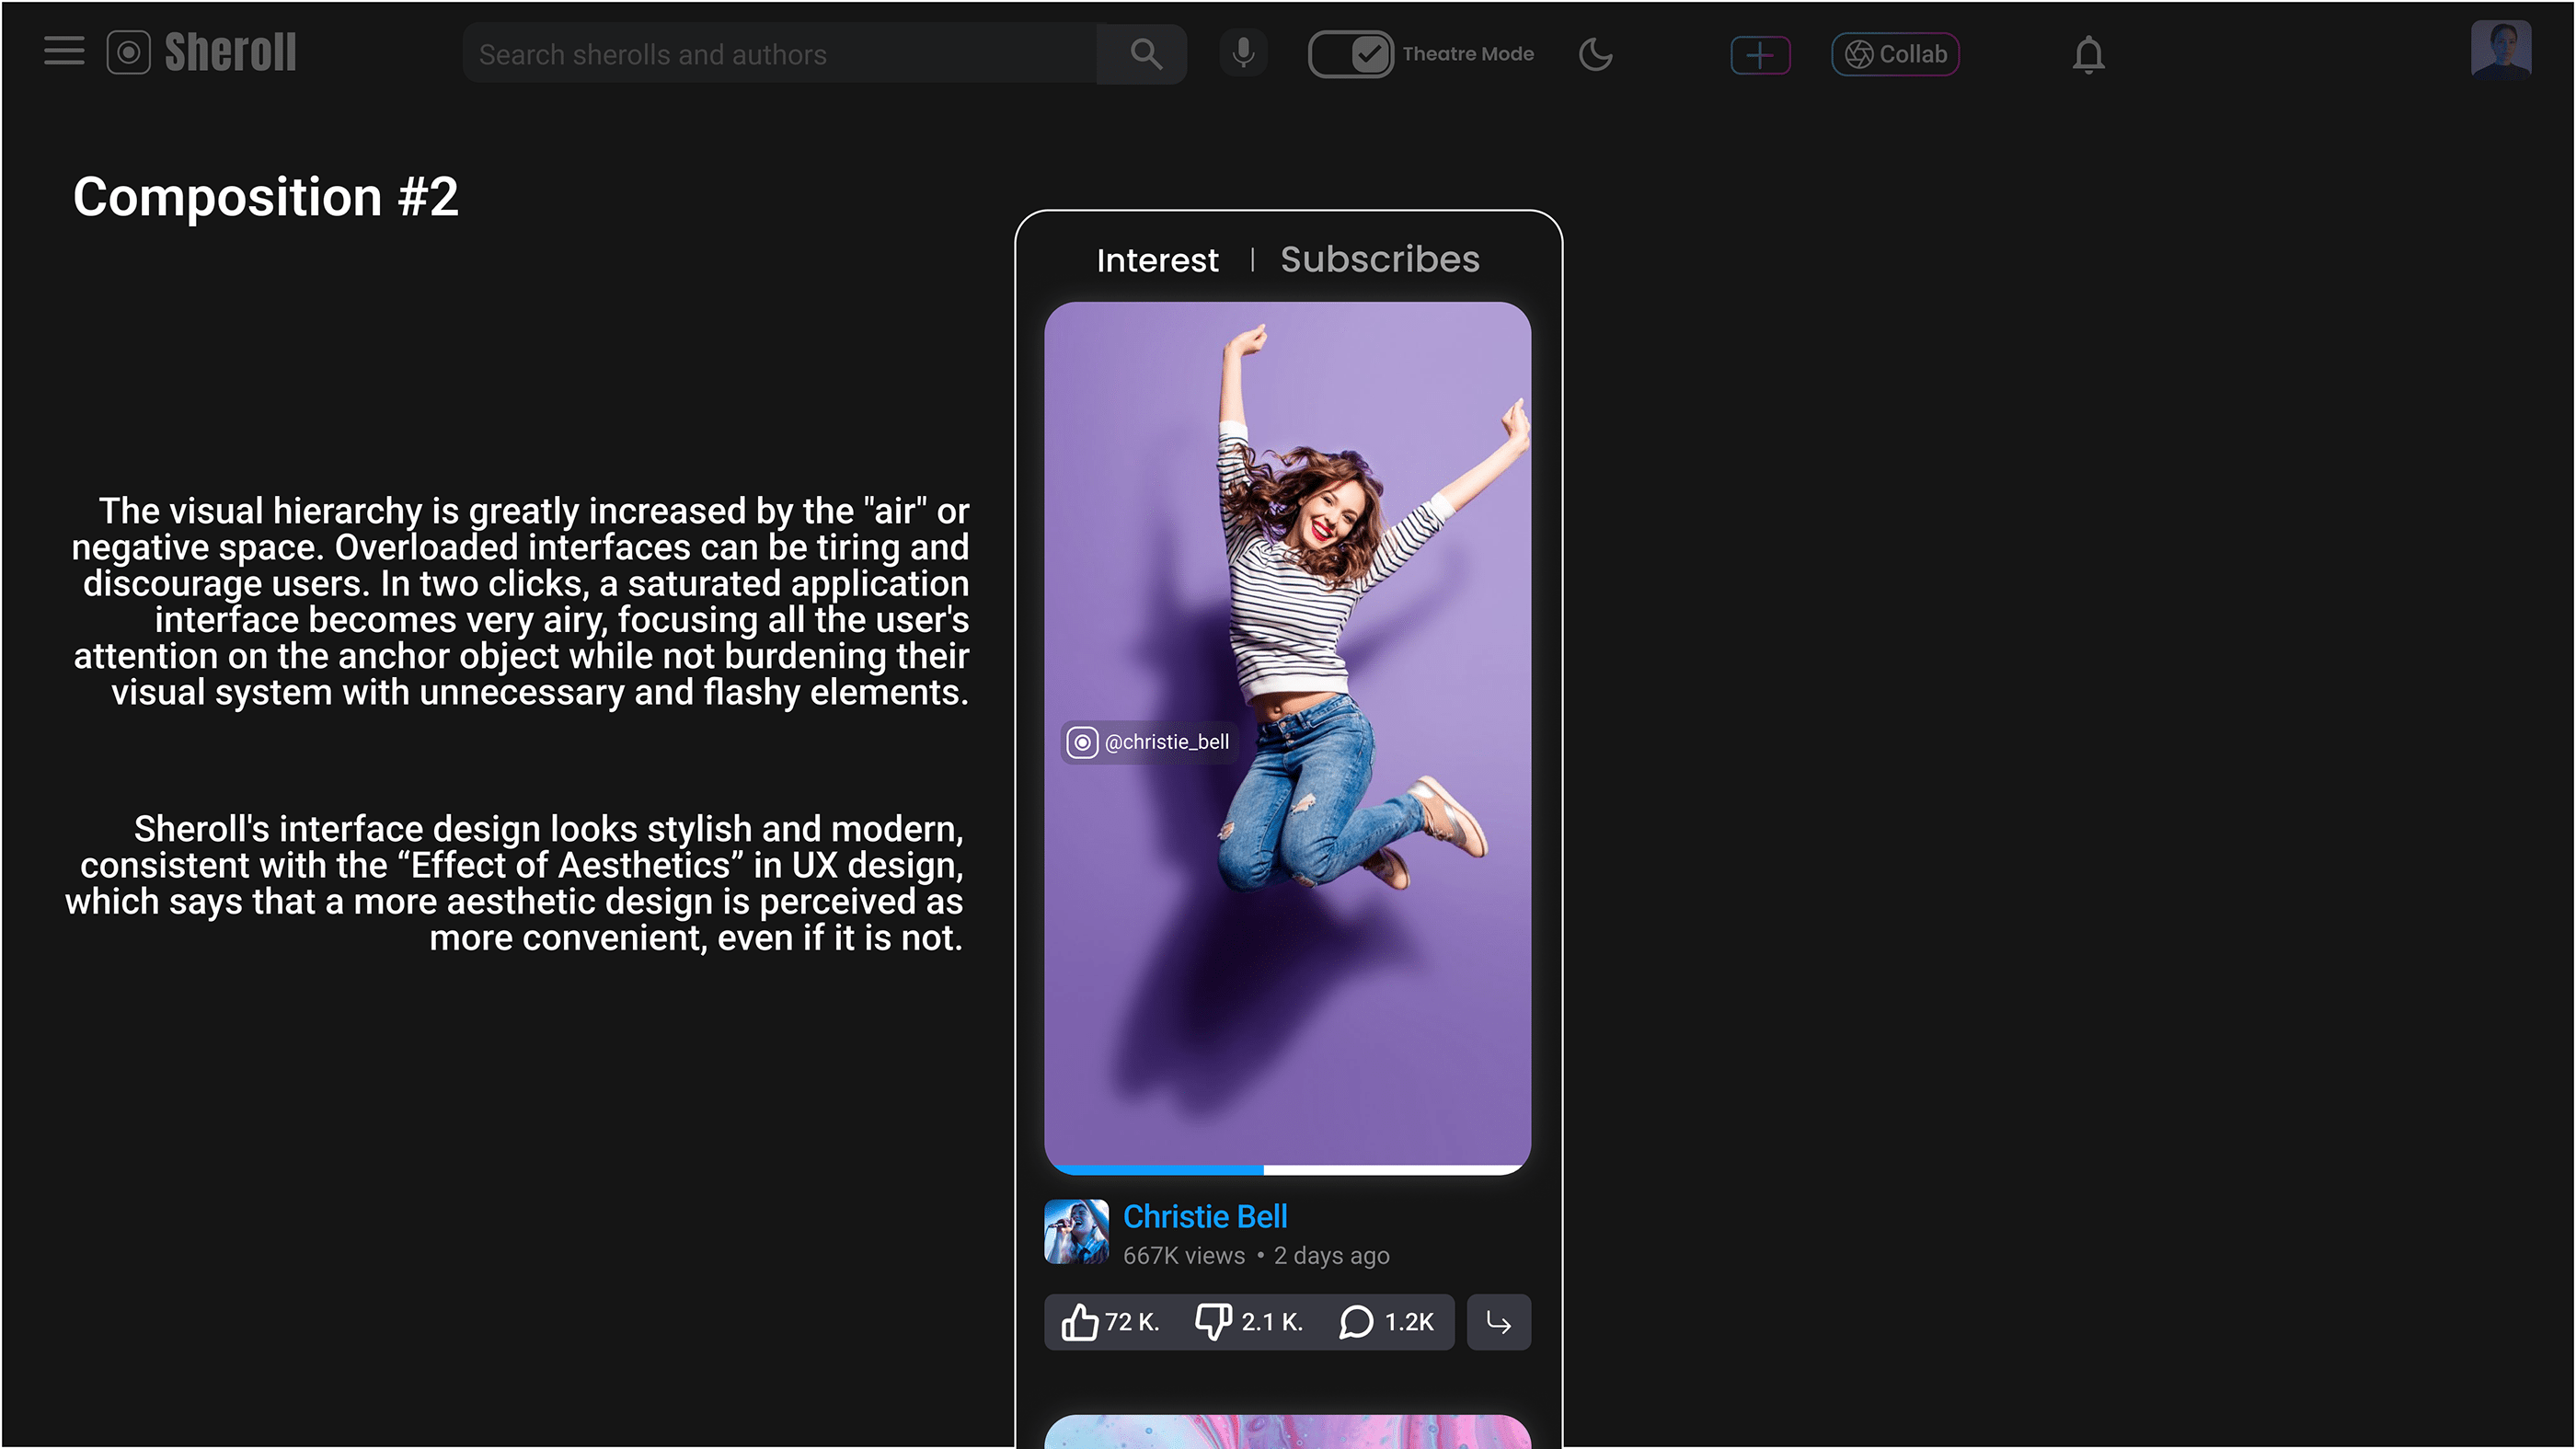Click the search magnifier button
Viewport: 2576px width, 1449px height.
click(1145, 54)
